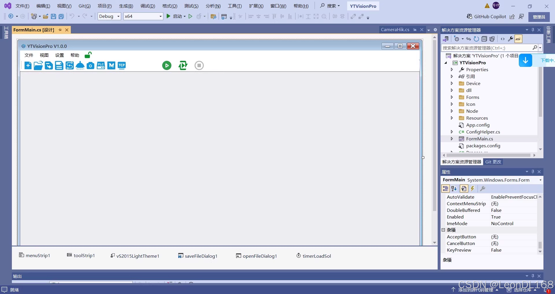Collapse the YTVisionPro project node
This screenshot has height=294, width=555.
[x=446, y=63]
